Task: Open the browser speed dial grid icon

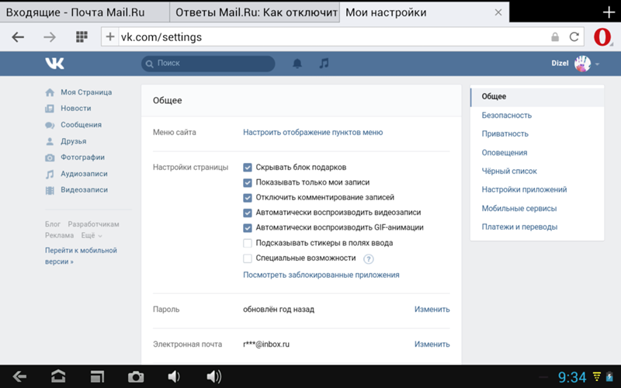Action: coord(82,36)
